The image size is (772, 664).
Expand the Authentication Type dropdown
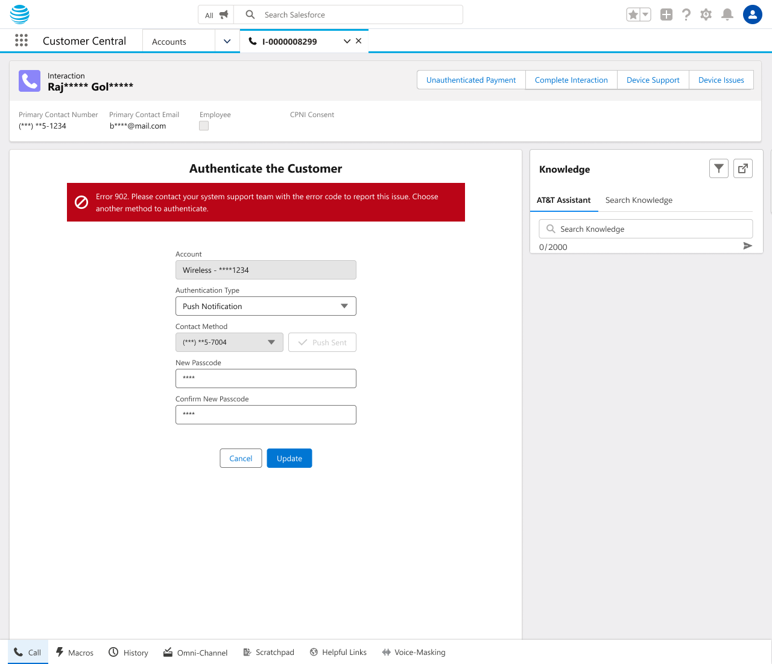point(266,306)
